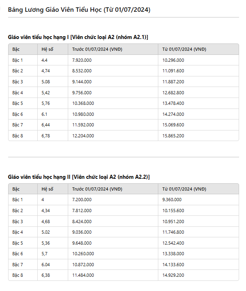Select the cell showing 15.865.200
The height and width of the screenshot is (291, 246).
coord(199,136)
